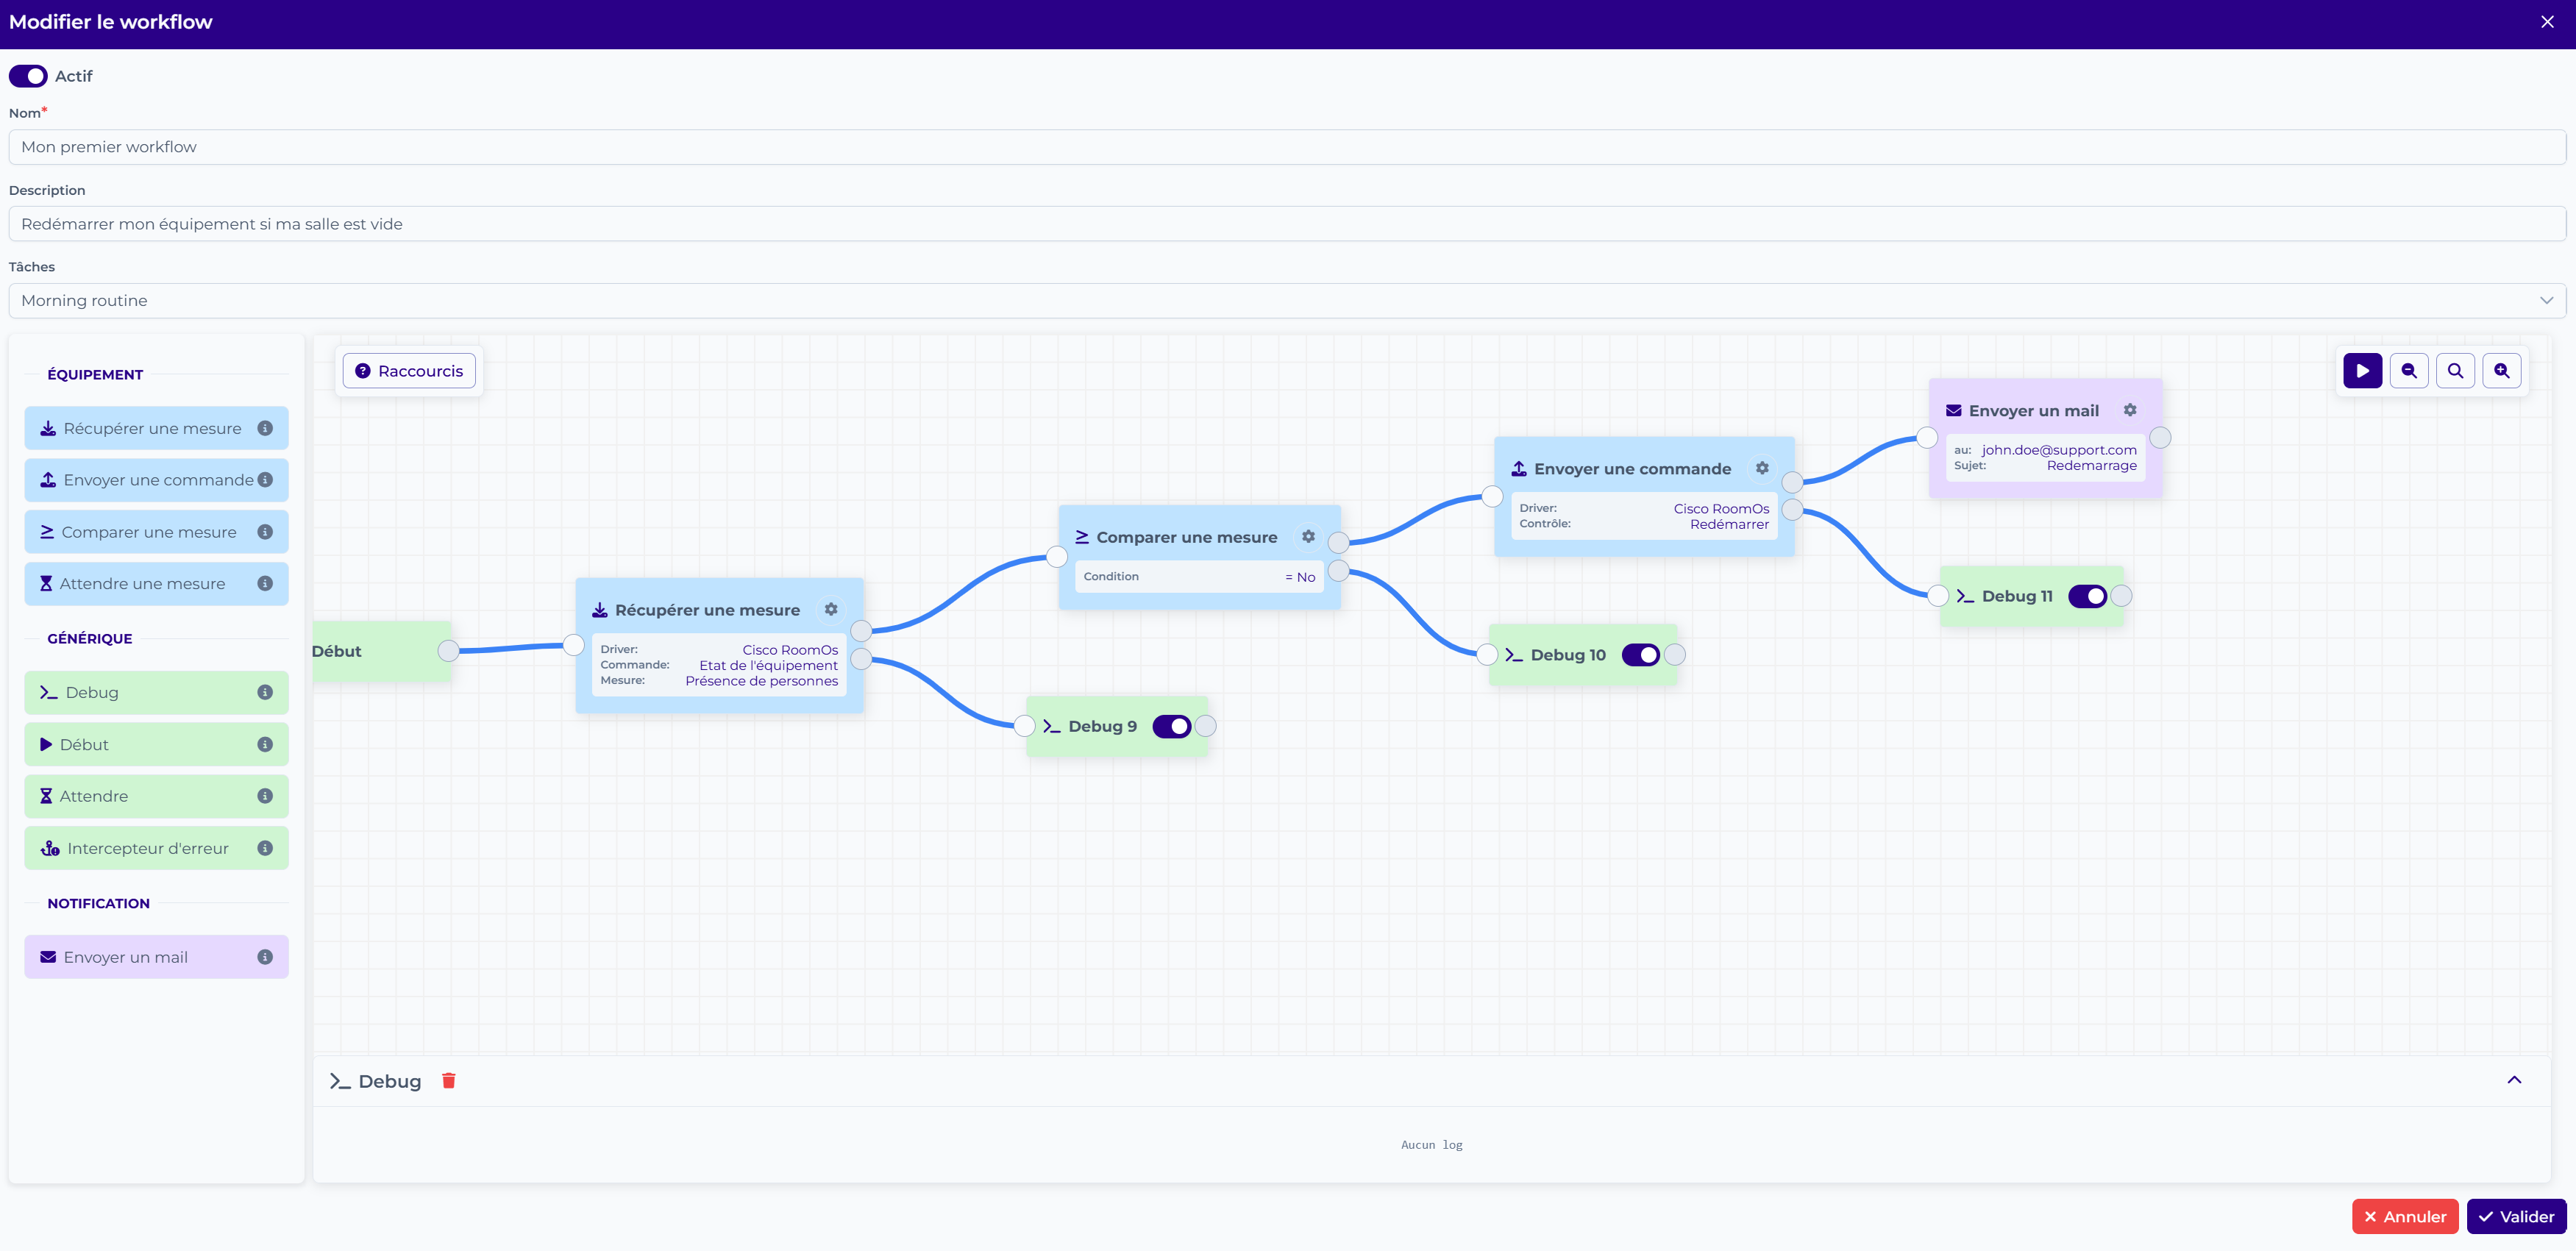Screen dimensions: 2576x1251
Task: Click the greater-than-equal icon on Comparer une mesure node
Action: pos(1082,537)
